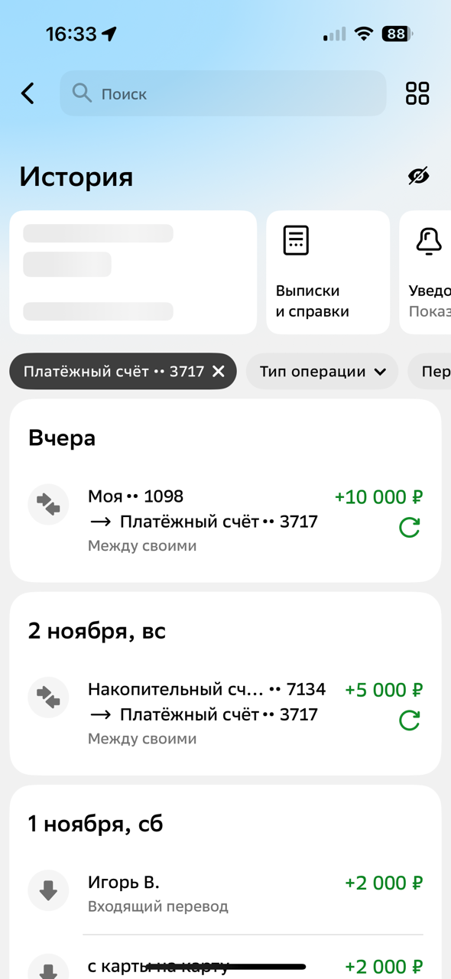Tap the magnifier icon in the search bar

pos(83,93)
